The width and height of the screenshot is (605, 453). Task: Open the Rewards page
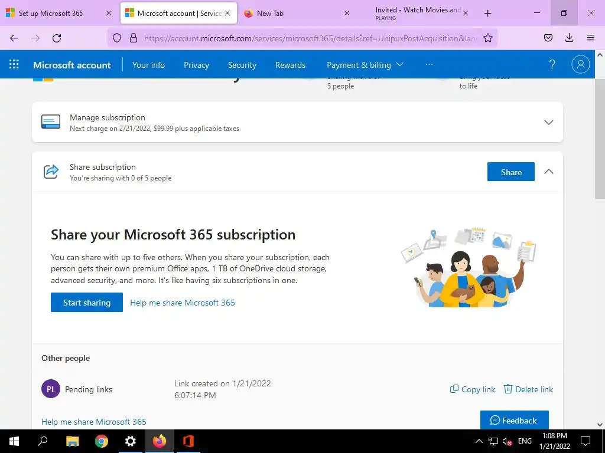coord(290,65)
